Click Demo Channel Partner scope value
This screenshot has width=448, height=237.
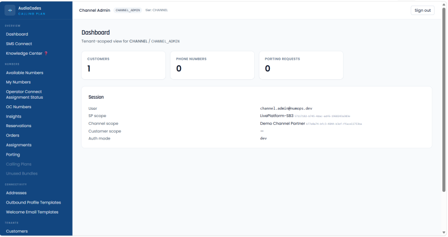pos(282,123)
